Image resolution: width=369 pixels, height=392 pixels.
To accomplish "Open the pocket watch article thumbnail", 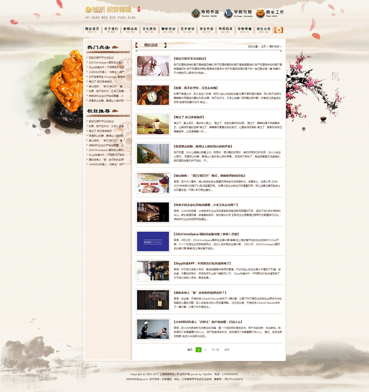I will click(x=153, y=95).
